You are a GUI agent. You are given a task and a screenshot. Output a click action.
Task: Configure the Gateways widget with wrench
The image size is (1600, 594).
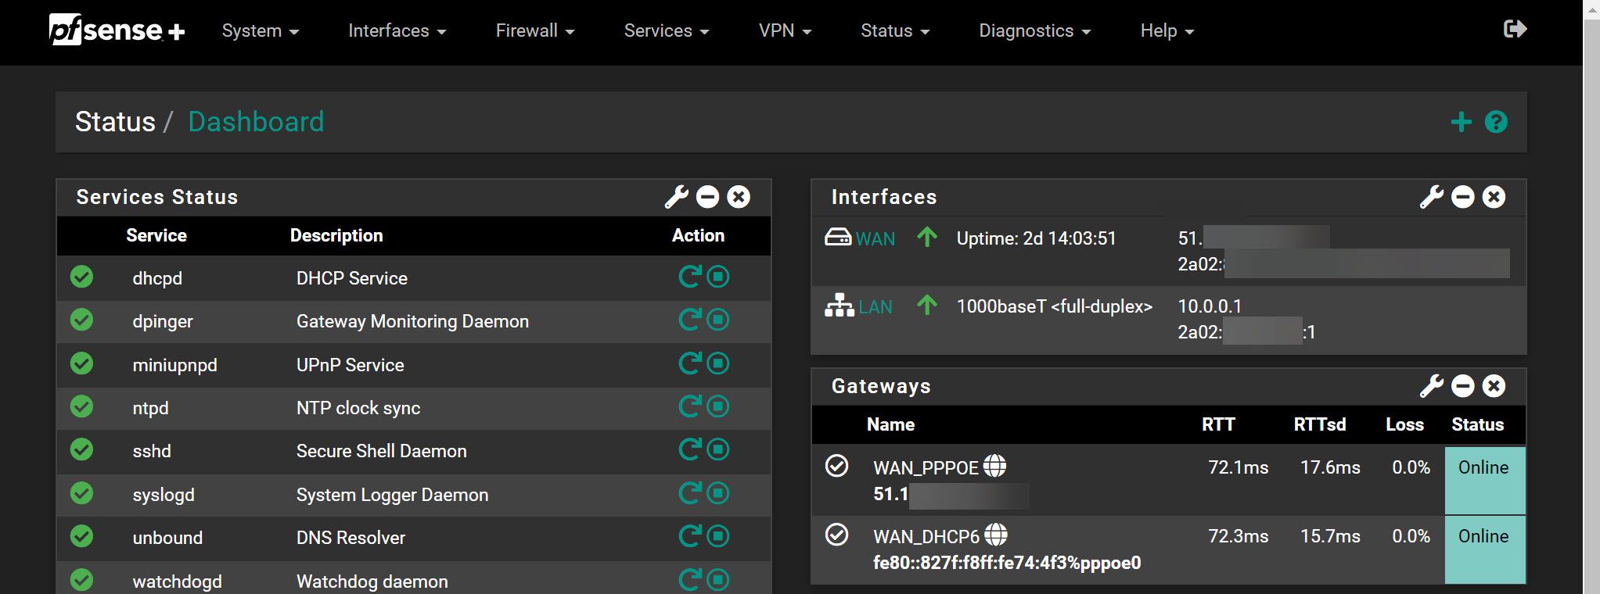1431,386
